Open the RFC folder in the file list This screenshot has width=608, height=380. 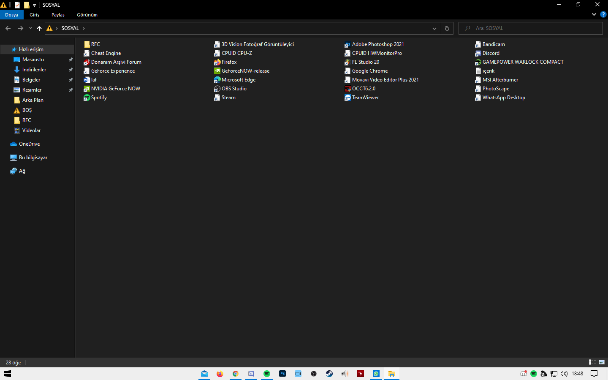(x=92, y=44)
